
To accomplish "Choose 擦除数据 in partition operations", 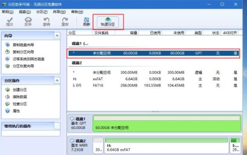I will (x=20, y=97).
